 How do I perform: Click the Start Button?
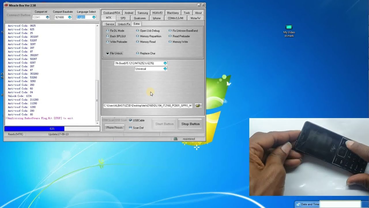coord(165,124)
